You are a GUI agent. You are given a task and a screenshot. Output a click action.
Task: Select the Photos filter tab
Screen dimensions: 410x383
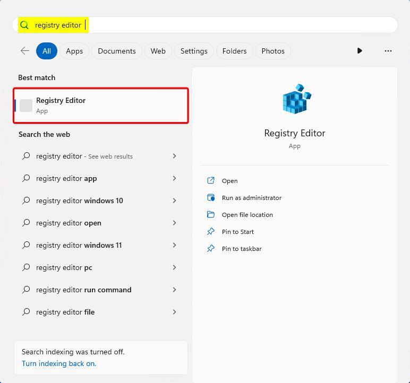pyautogui.click(x=273, y=51)
